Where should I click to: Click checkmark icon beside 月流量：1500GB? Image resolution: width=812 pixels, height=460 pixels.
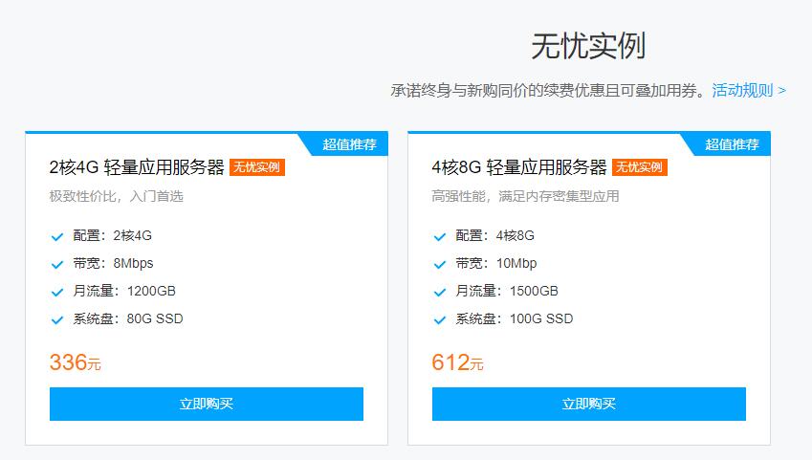coord(440,292)
